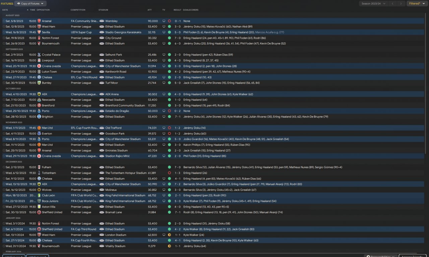Viewport: 429px width, 257px height.
Task: Open The Tottenham Hotspur Stadium link
Action: (x=126, y=173)
